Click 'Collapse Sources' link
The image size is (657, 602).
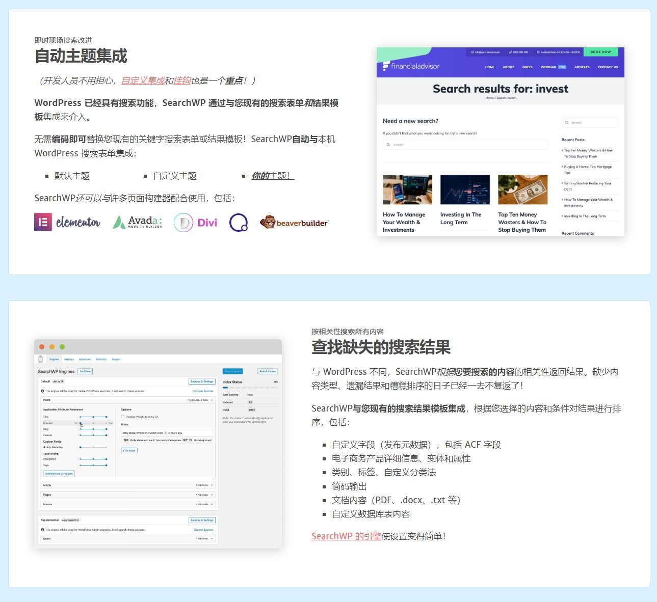point(203,391)
